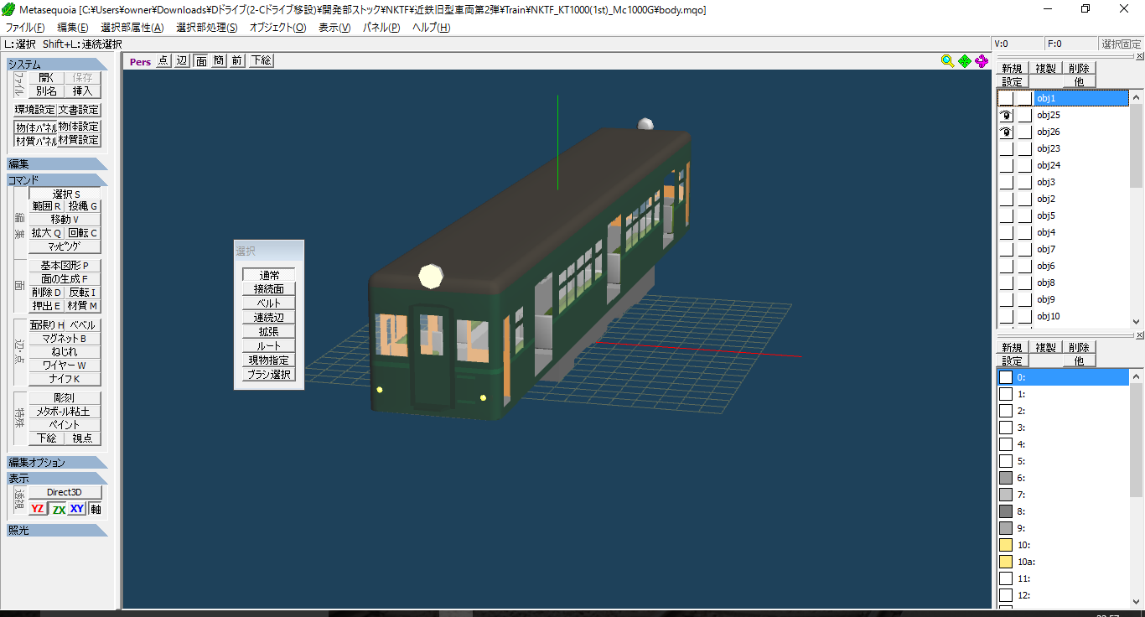The image size is (1145, 617).
Task: Close the material panel with its x button
Action: (x=1139, y=335)
